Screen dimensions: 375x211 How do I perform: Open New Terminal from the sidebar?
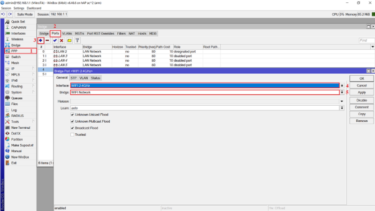pyautogui.click(x=21, y=127)
